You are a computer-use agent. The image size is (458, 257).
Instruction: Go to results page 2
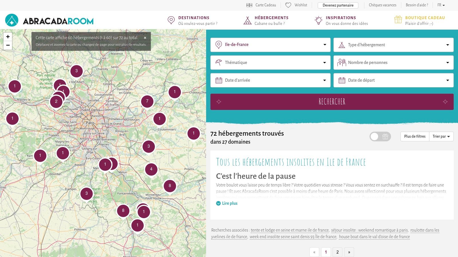pos(337,252)
